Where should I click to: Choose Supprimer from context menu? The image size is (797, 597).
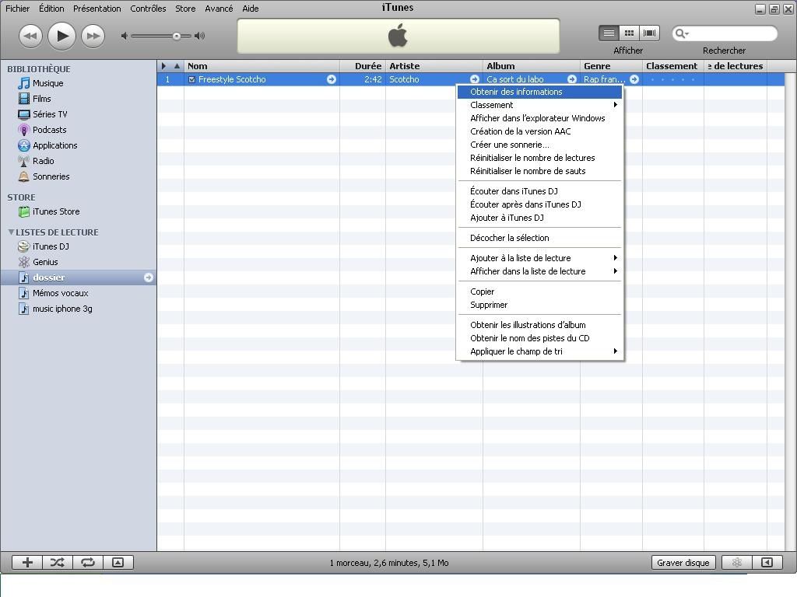539,305
